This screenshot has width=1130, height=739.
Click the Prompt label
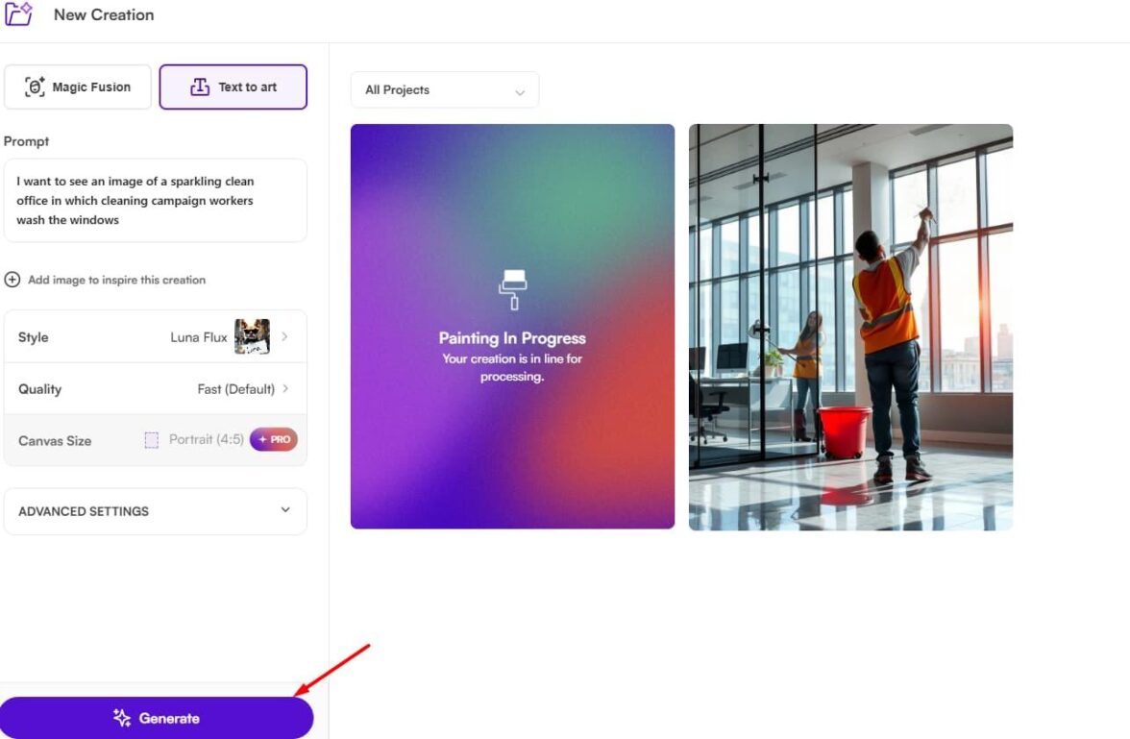tap(27, 141)
